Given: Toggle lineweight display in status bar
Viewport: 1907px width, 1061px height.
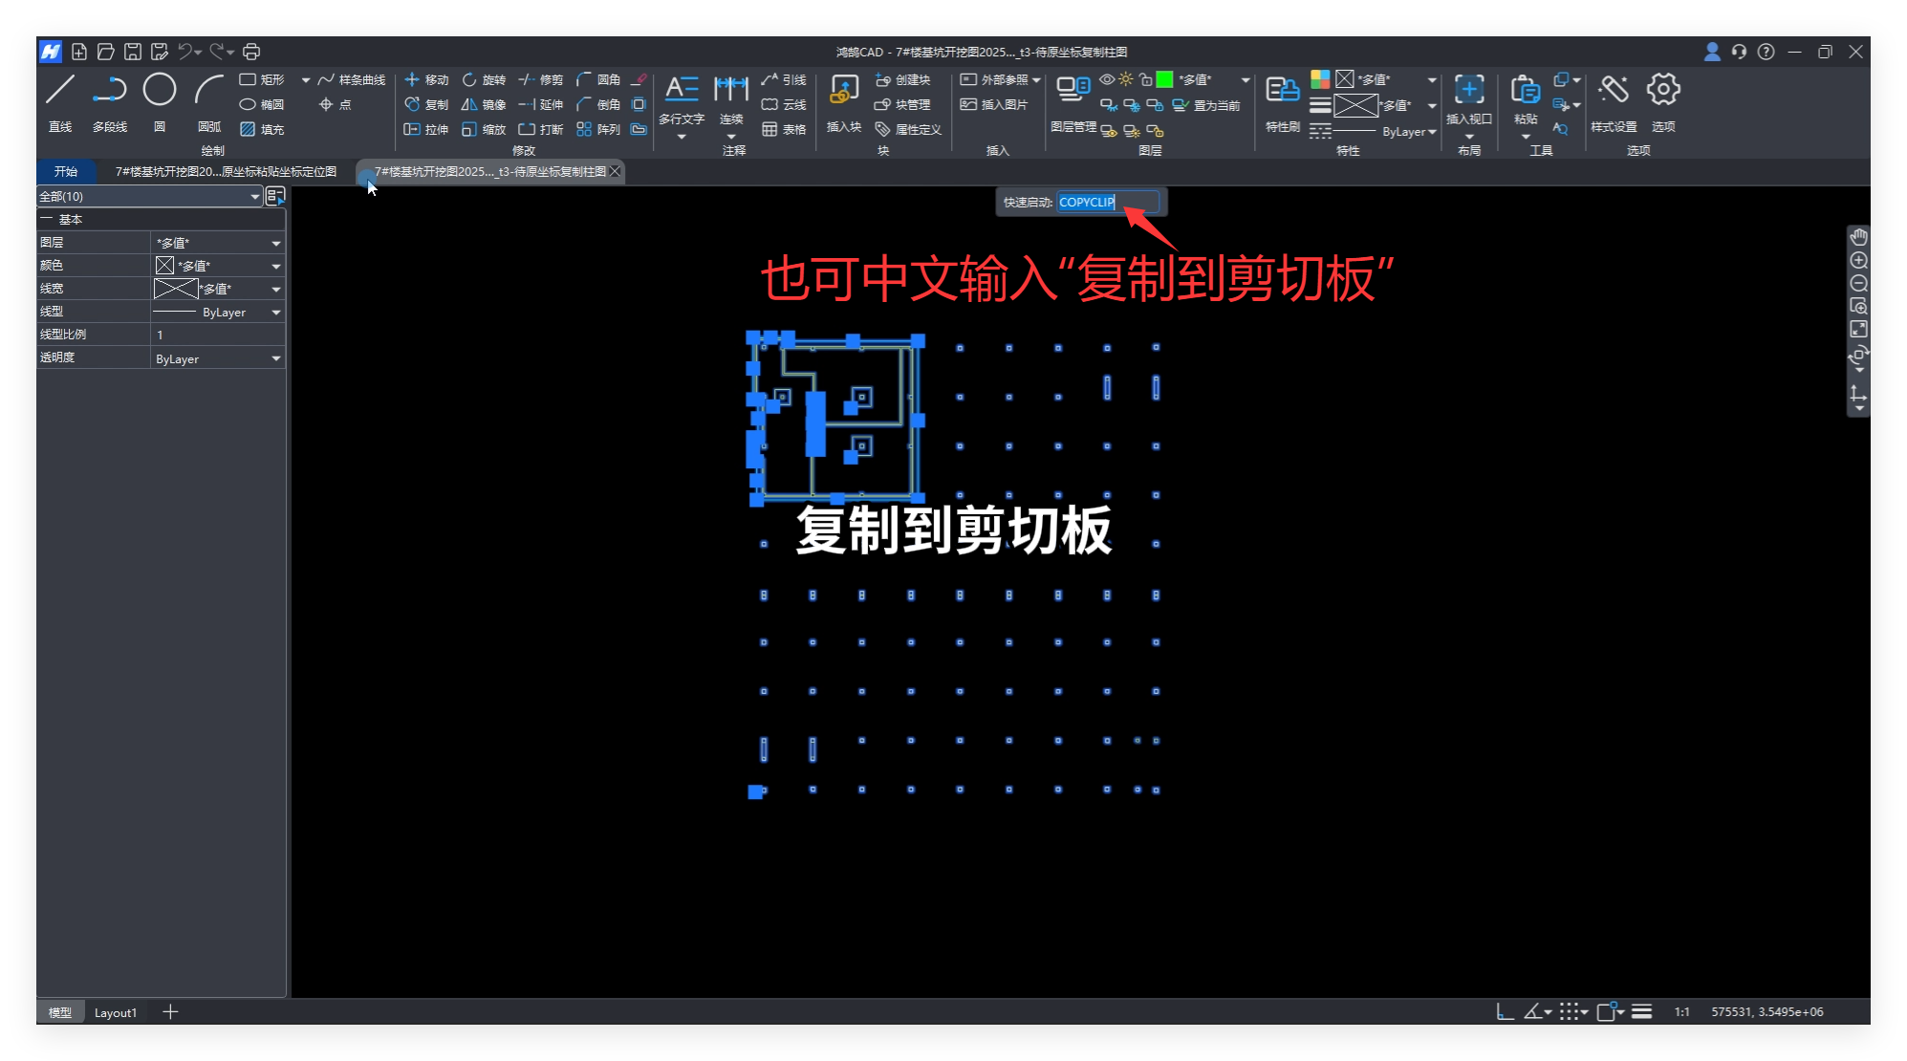Looking at the screenshot, I should point(1641,1011).
